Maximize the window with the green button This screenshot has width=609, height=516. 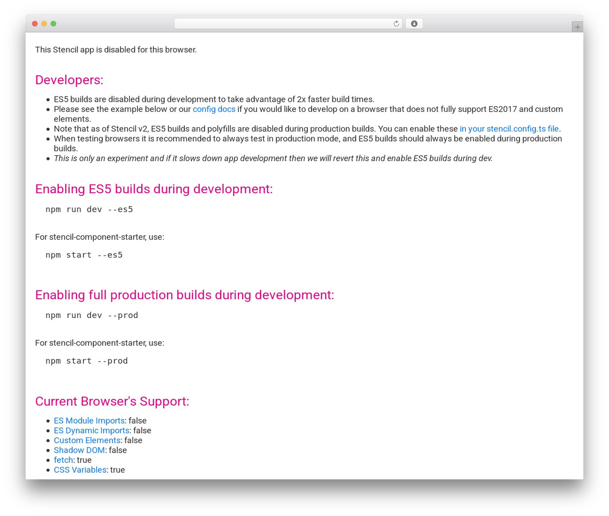click(53, 24)
